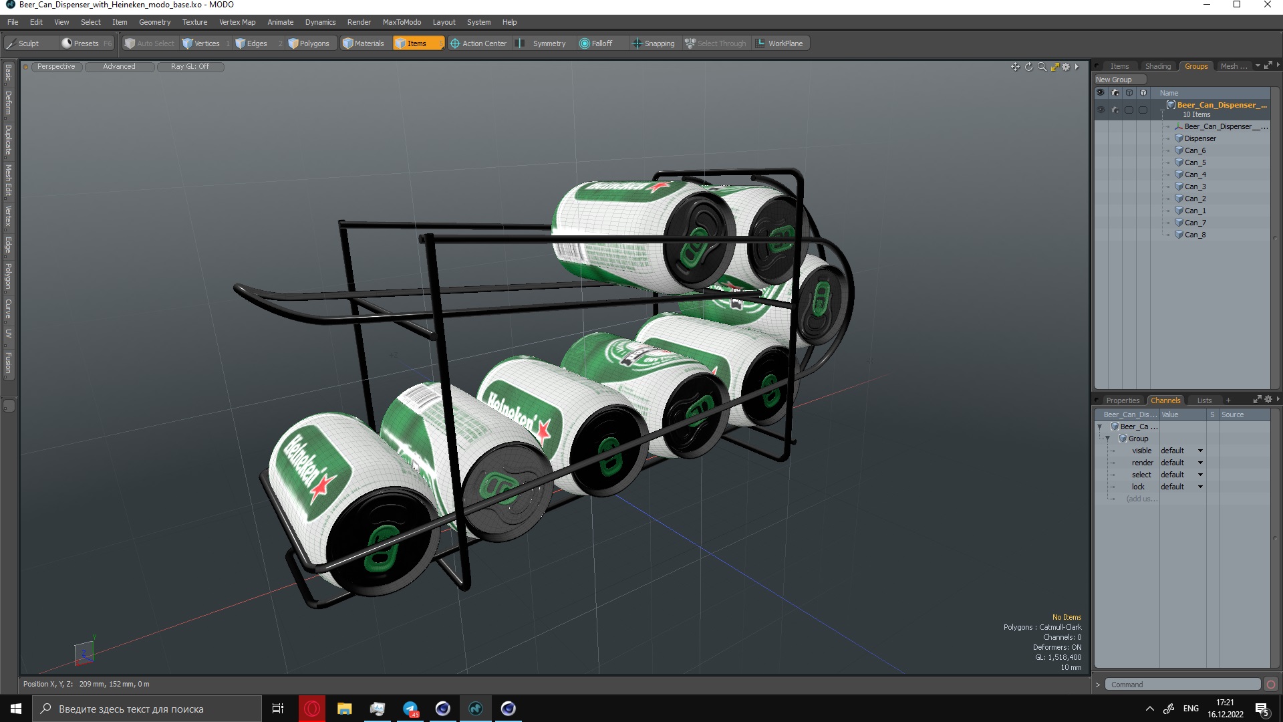Click the viewport maximize arrow icon
Screen dimensions: 1283x722
(x=1055, y=67)
